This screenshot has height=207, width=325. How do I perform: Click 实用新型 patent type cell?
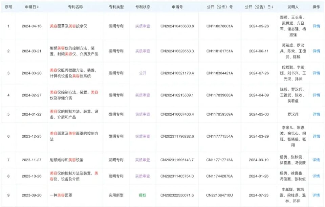(x=116, y=195)
